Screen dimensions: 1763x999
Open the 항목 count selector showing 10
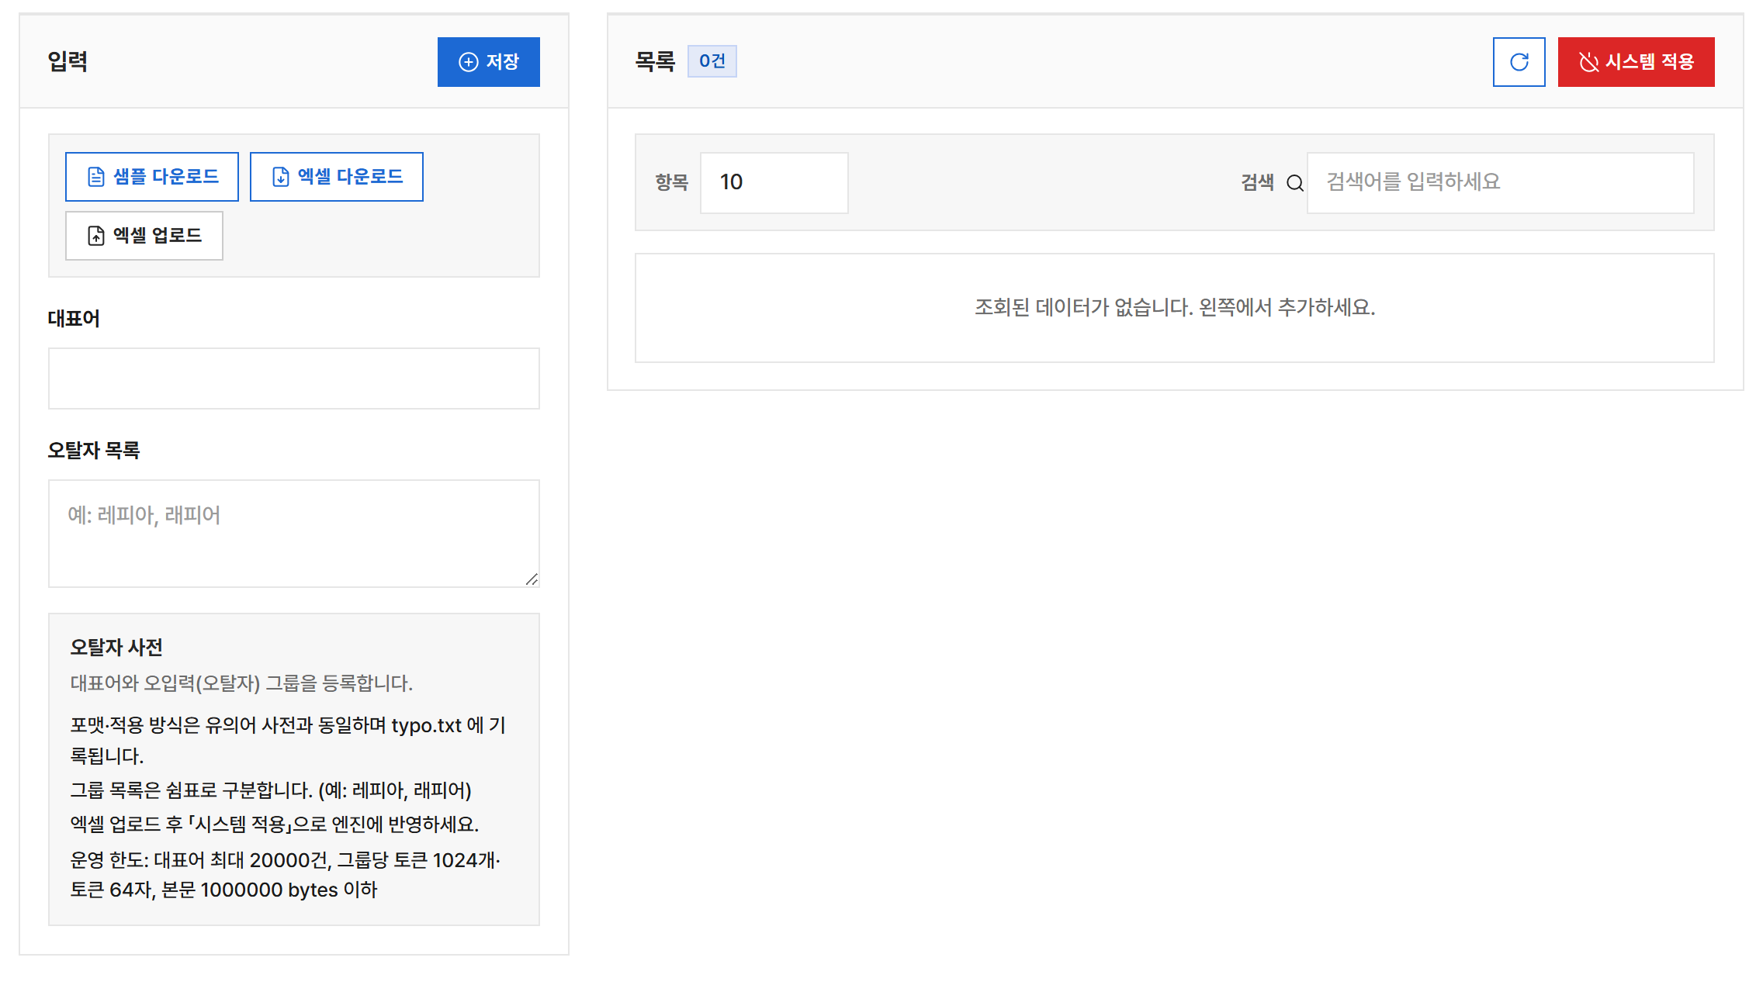(x=774, y=182)
